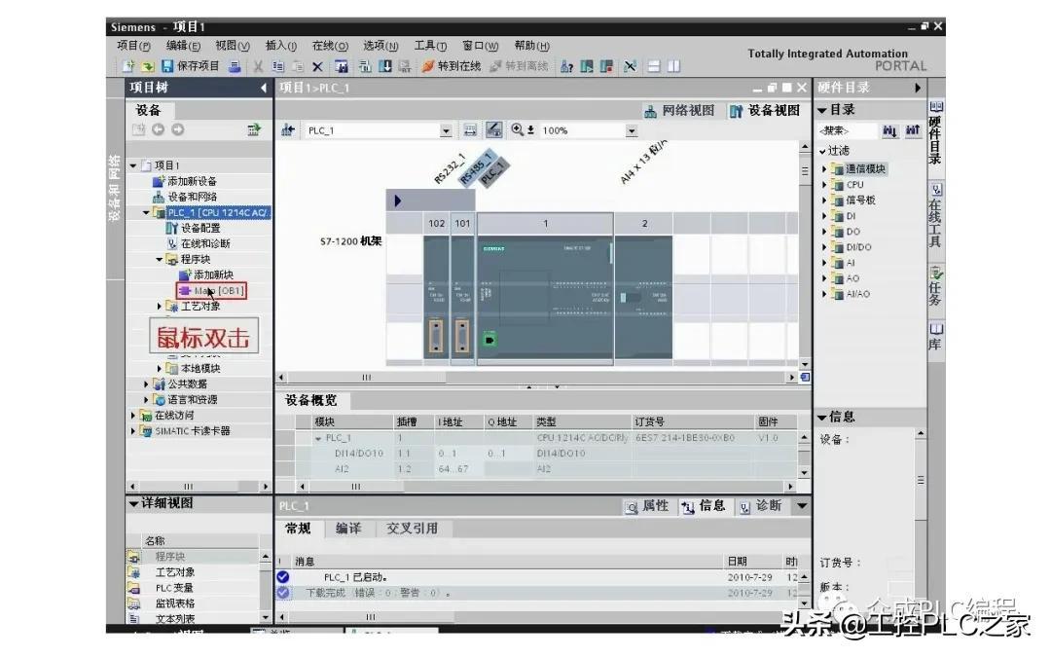
Task: Open the 编辑(E) menu
Action: 183,46
